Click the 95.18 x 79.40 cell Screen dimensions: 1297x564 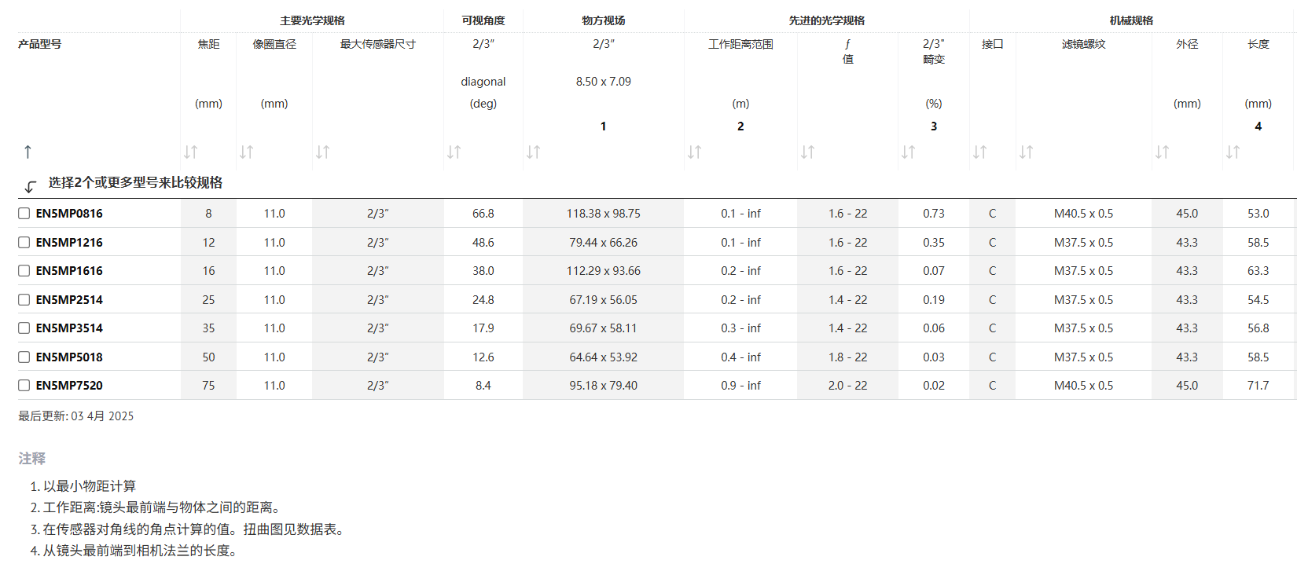603,386
